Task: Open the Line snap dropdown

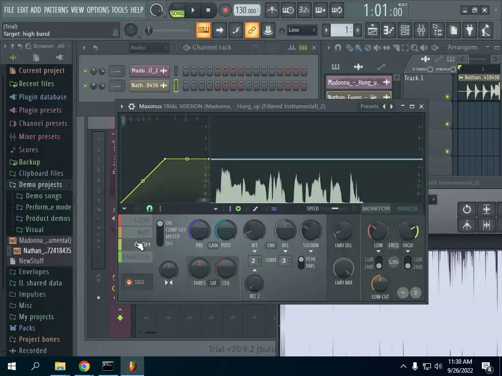Action: click(x=301, y=30)
